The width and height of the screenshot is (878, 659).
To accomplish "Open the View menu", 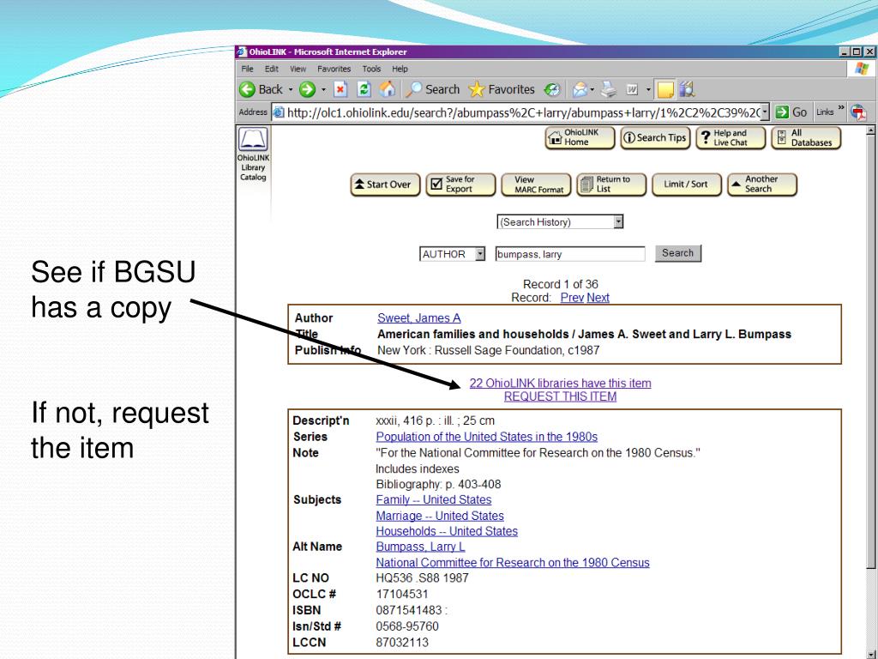I will point(298,69).
